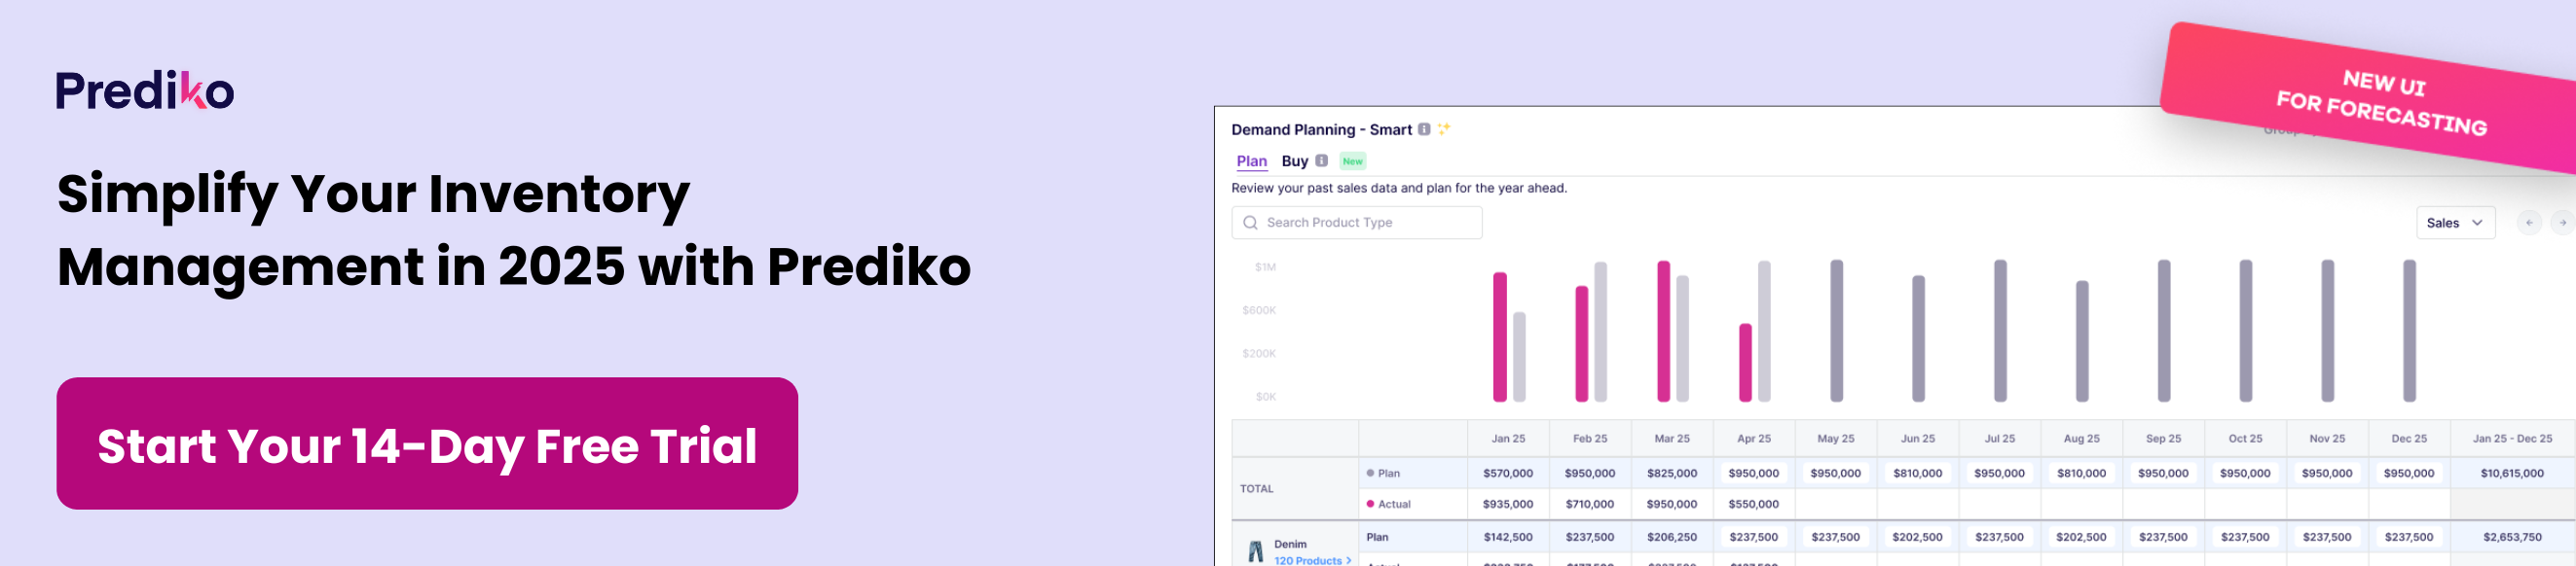Click the TOTAL row label
Screen dimensions: 2576x566
[x=1257, y=488]
